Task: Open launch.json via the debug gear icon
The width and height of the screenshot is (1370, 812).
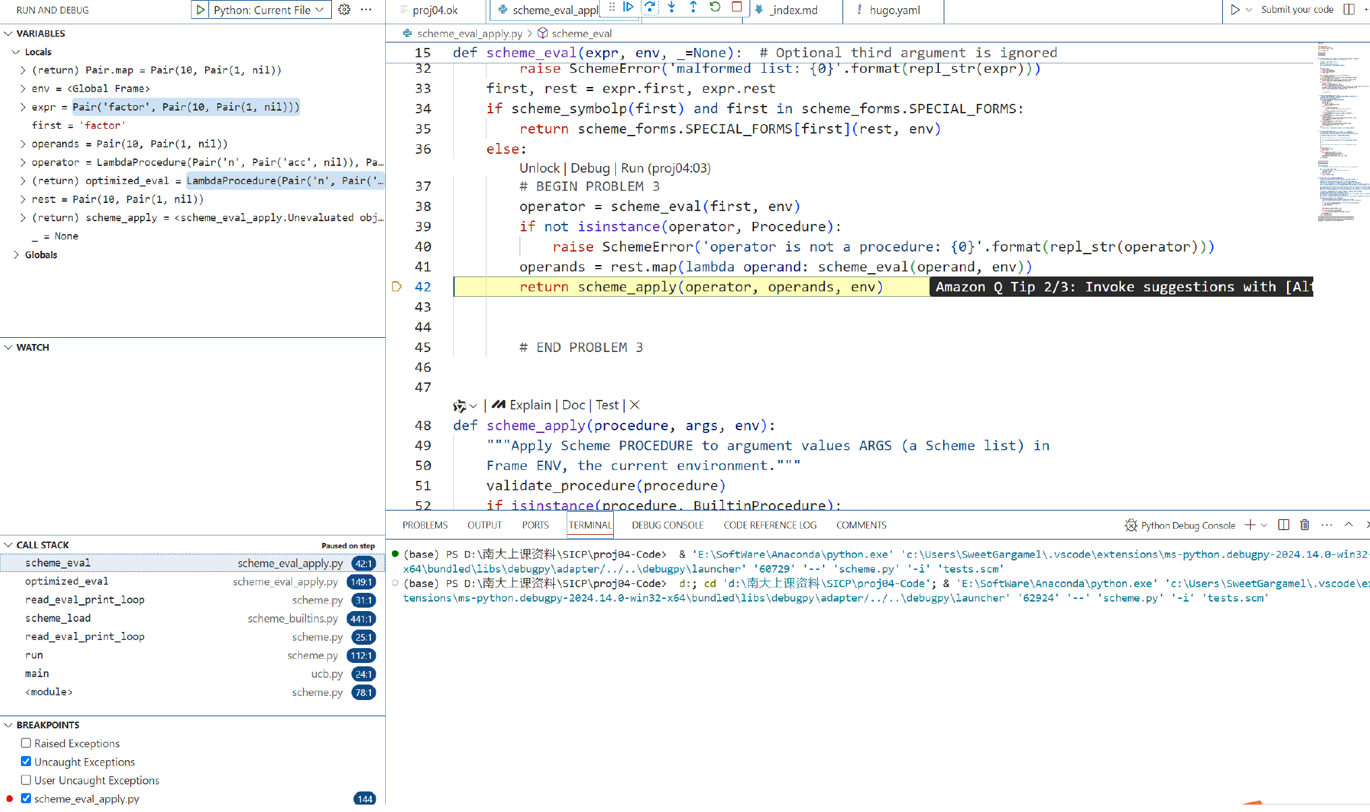Action: coord(344,9)
